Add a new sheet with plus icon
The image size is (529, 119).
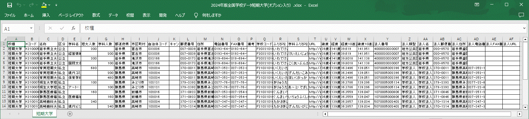pos(70,114)
